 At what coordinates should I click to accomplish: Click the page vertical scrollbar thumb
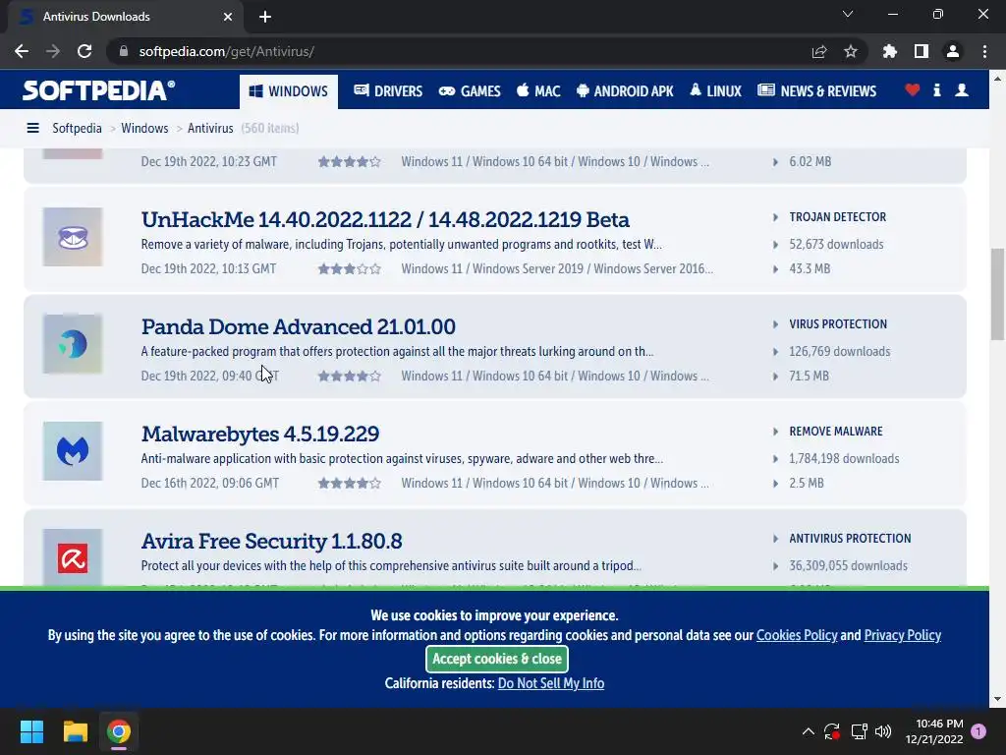[x=998, y=294]
